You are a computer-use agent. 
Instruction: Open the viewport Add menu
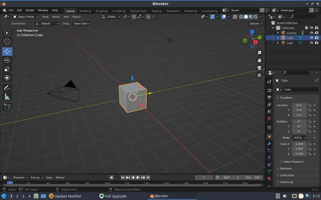(x=66, y=17)
